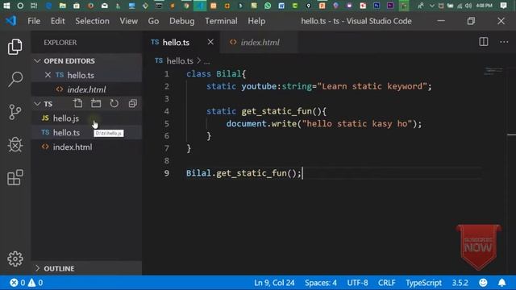Open Cortana search circle on taskbar

pyautogui.click(x=20, y=6)
